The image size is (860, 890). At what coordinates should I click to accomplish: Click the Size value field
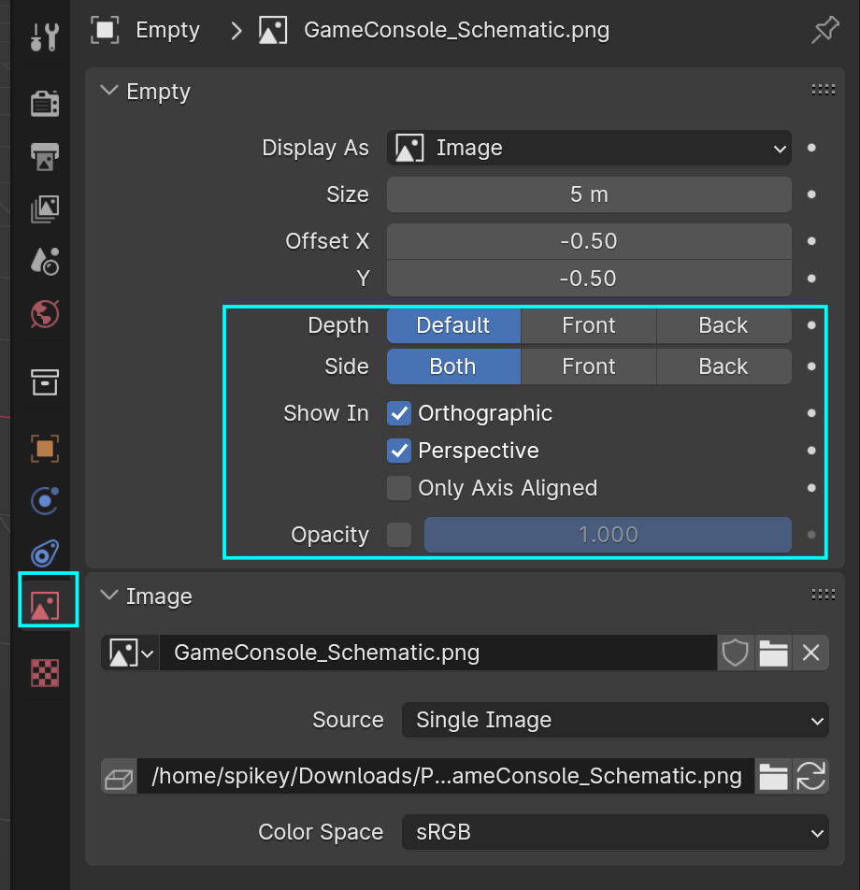pos(589,194)
